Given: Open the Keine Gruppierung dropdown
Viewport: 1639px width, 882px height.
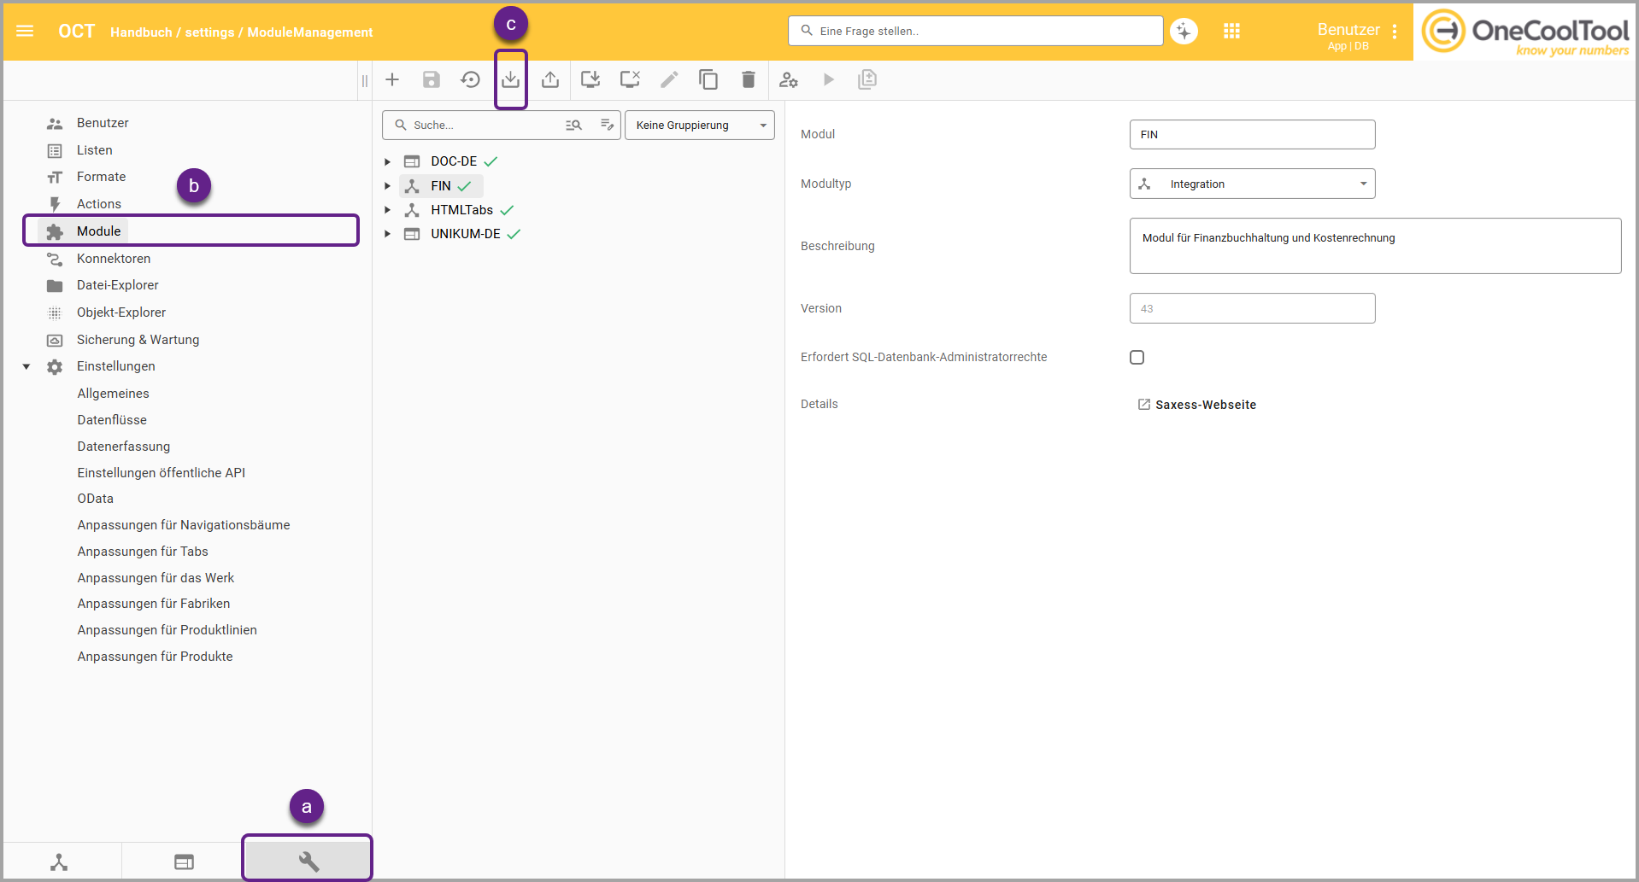Looking at the screenshot, I should click(700, 125).
